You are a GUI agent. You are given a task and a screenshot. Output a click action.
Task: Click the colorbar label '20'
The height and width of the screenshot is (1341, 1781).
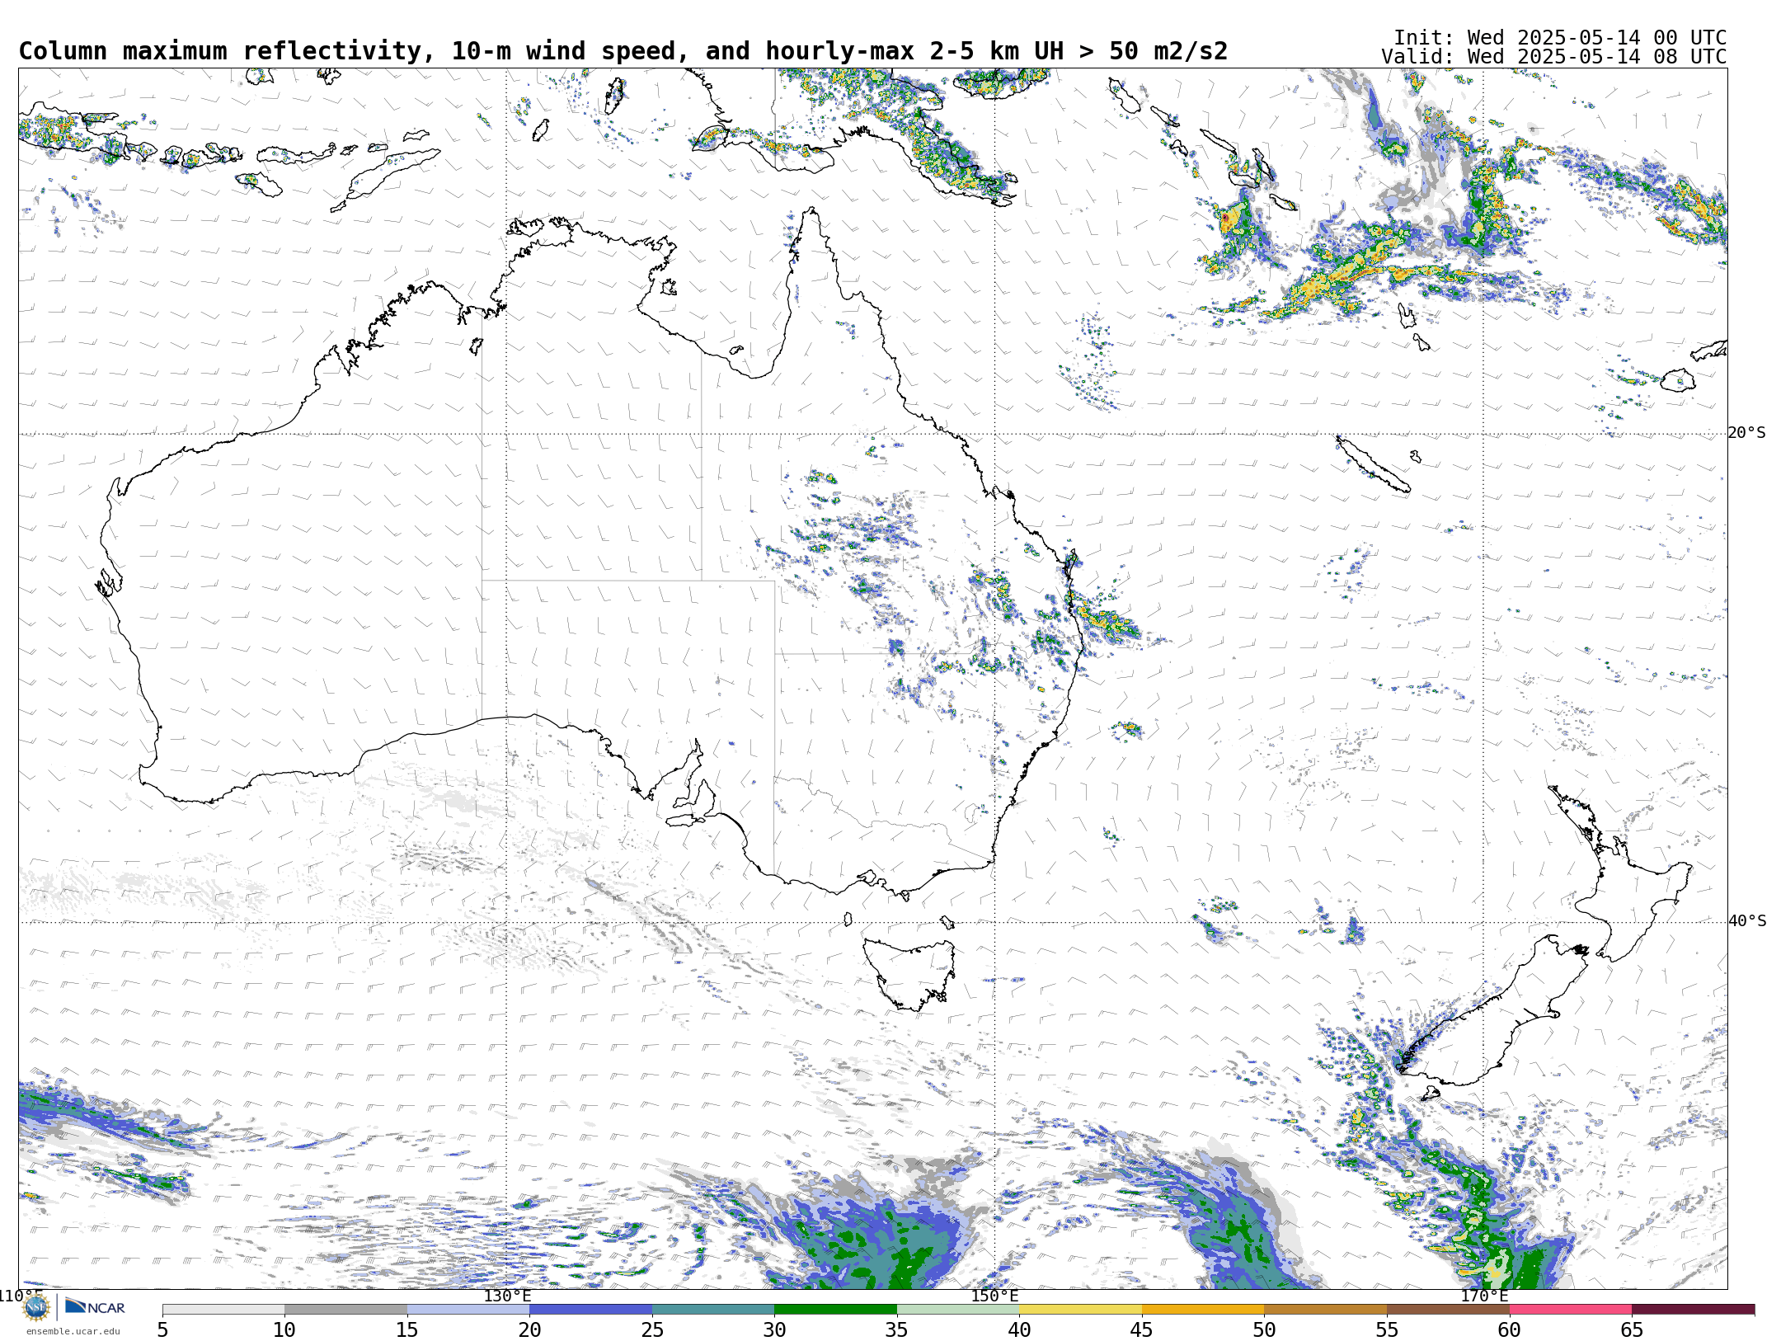pyautogui.click(x=529, y=1330)
